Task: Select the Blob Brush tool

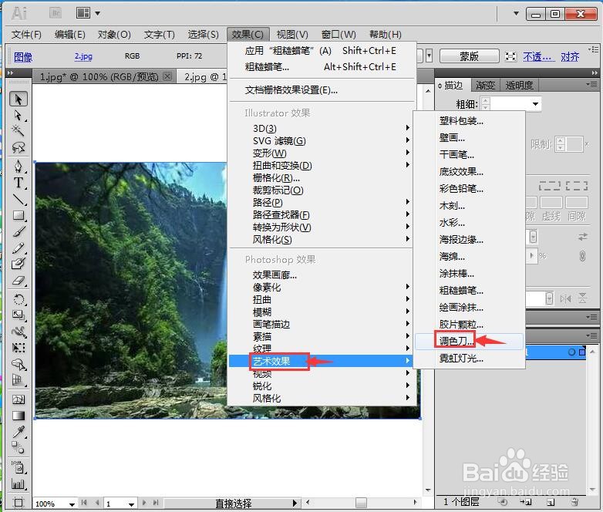Action: 18,264
